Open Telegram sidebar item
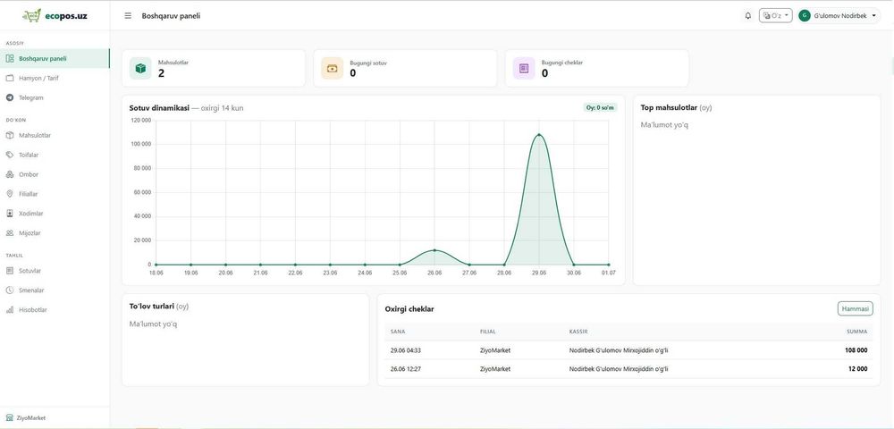 pos(55,97)
